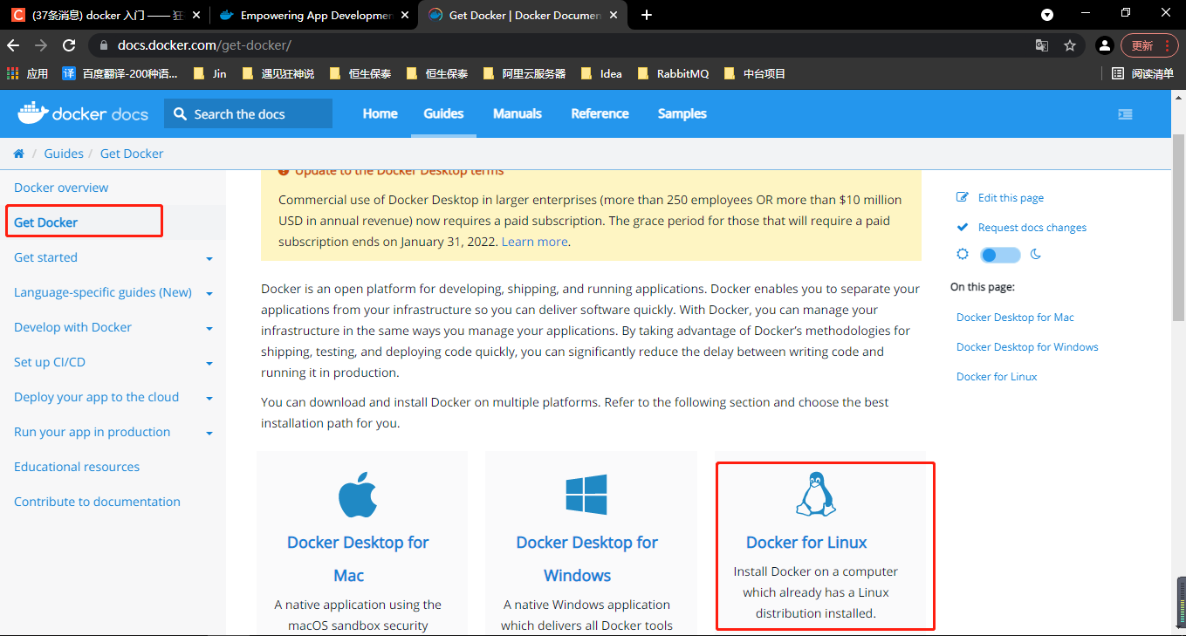Open the tab search dropdown in title bar
The image size is (1186, 636).
coord(1047,15)
